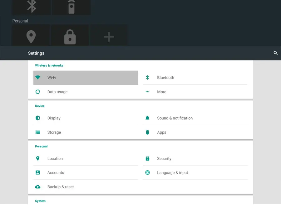Tap the bell icon for Sound & notification
281x209 pixels.
click(147, 118)
